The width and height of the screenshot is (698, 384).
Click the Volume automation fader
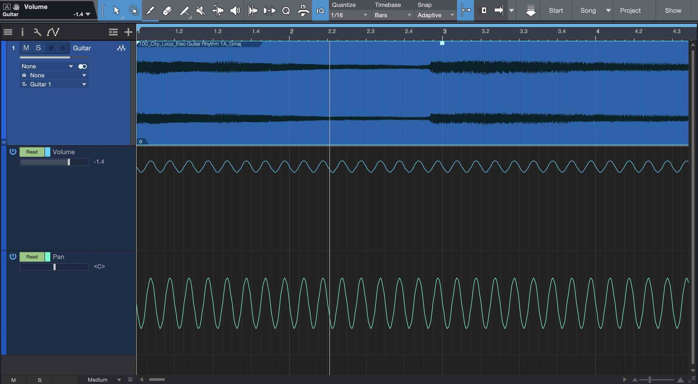69,162
